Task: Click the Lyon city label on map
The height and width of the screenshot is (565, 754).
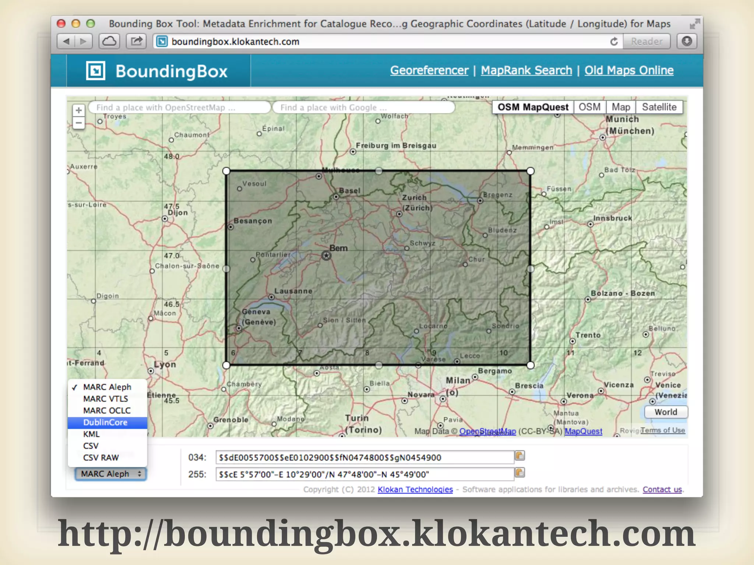Action: [x=165, y=364]
